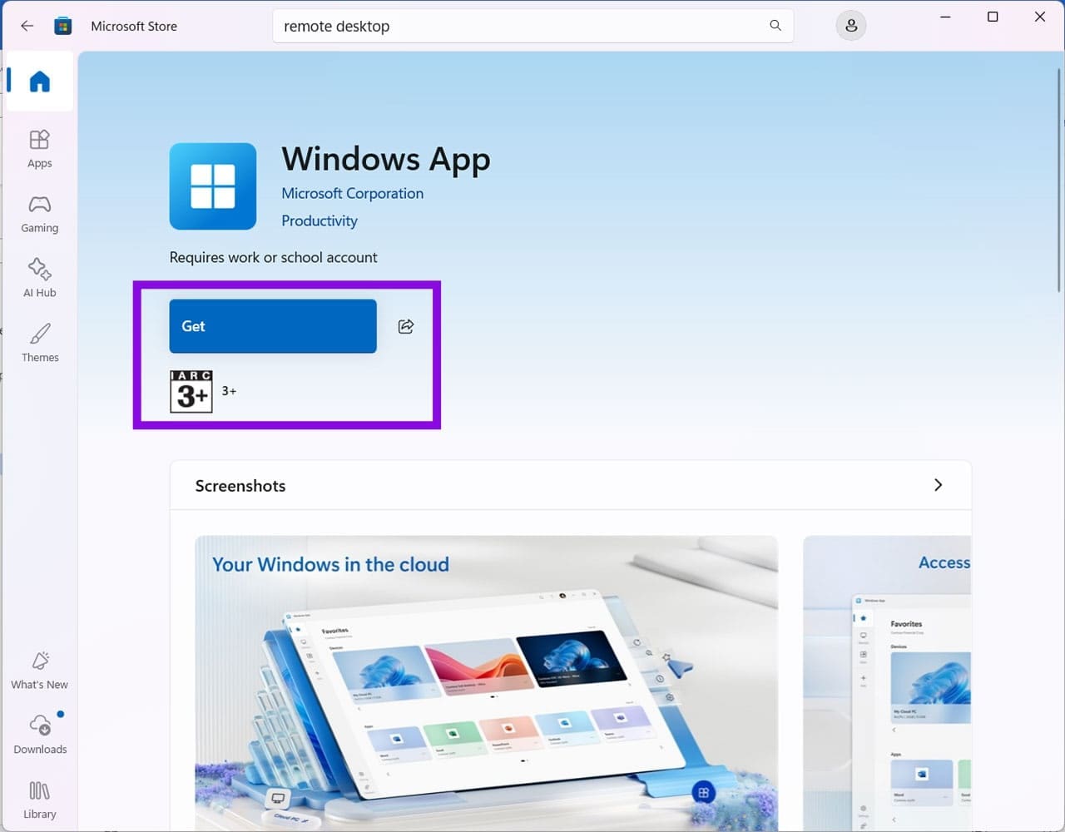Open the Your Windows in the cloud screenshot
1065x832 pixels.
pos(486,683)
